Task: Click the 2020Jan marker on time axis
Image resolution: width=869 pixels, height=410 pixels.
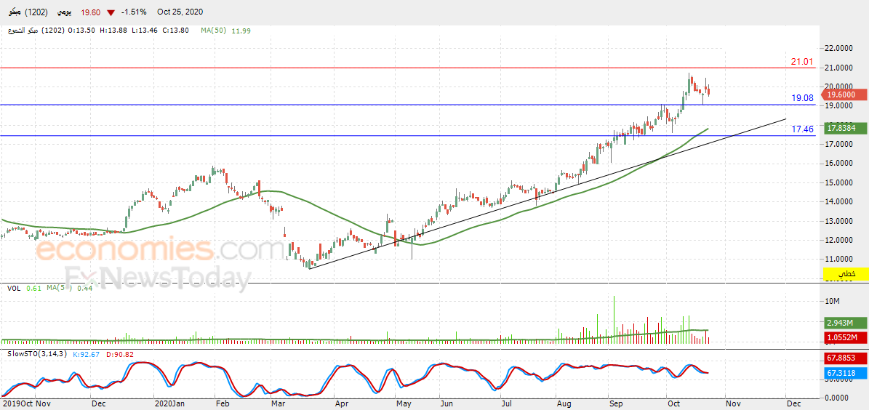Action: tap(170, 404)
